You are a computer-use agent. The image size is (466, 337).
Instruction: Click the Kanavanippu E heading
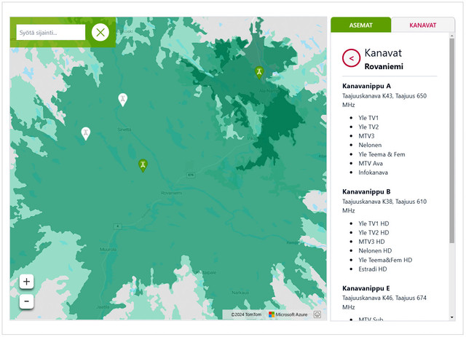tap(366, 288)
